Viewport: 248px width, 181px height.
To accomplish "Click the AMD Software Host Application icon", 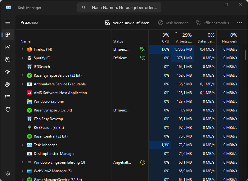I will [29, 93].
